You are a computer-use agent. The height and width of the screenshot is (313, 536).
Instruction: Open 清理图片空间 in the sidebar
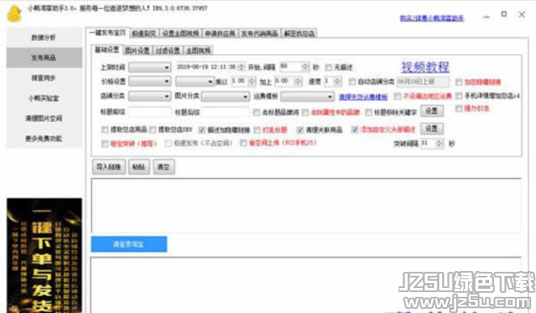44,119
